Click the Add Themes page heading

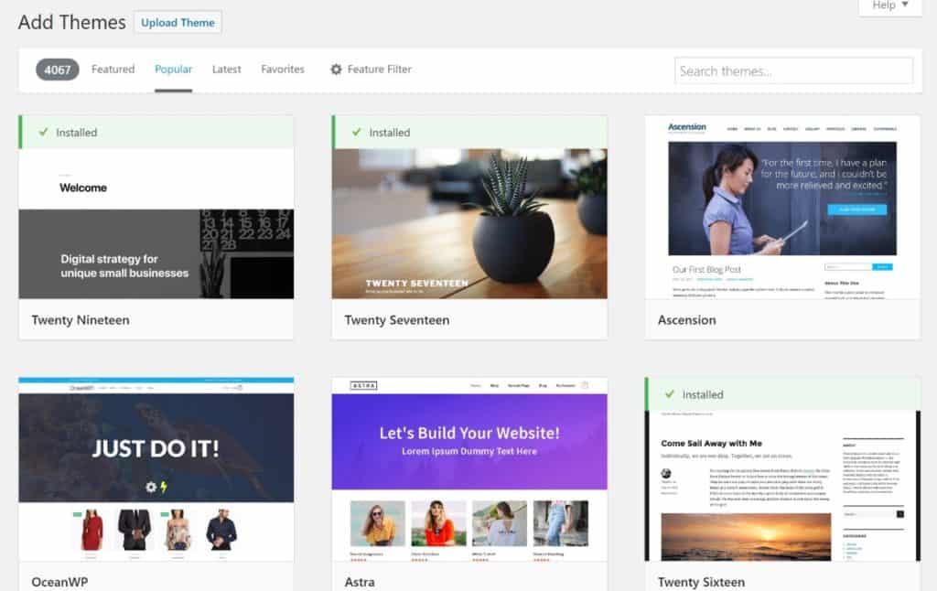pyautogui.click(x=71, y=23)
